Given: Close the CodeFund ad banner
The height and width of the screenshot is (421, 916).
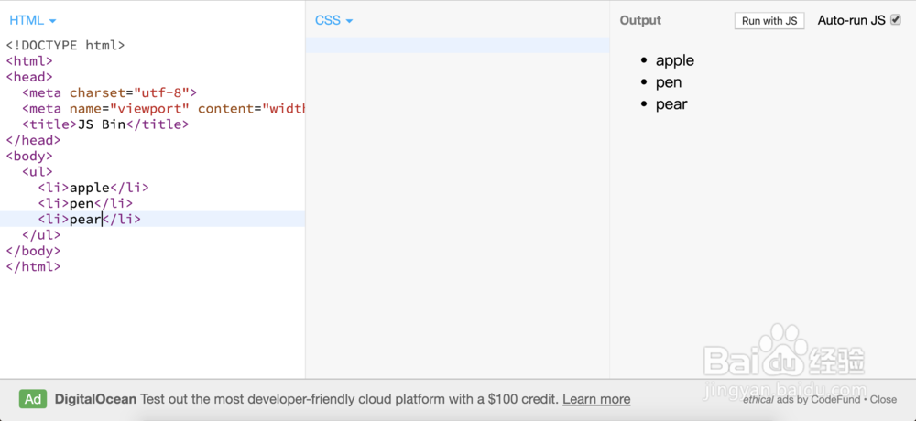Looking at the screenshot, I should point(883,399).
